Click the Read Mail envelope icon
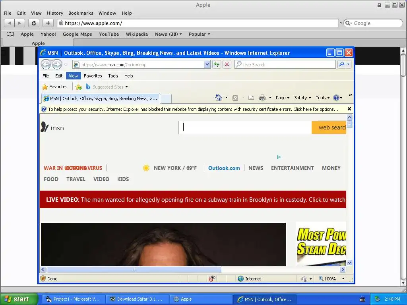The height and width of the screenshot is (305, 407). point(251,98)
